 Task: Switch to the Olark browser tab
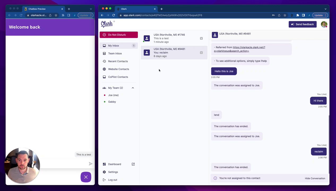pos(137,9)
